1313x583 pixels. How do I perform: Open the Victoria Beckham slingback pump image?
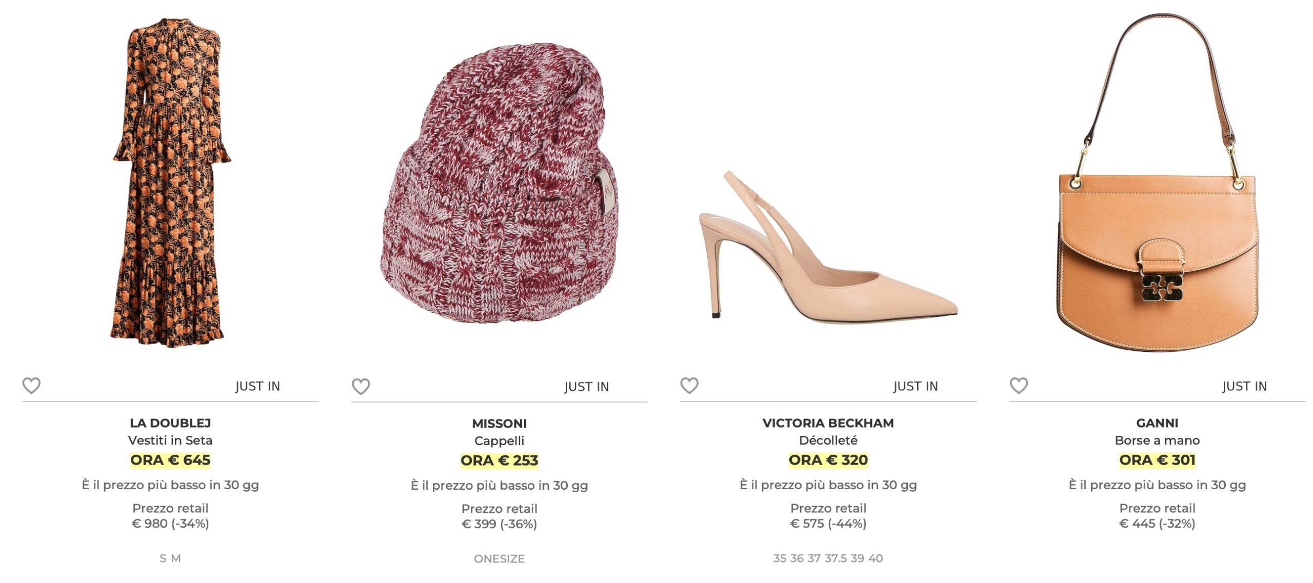pyautogui.click(x=828, y=246)
